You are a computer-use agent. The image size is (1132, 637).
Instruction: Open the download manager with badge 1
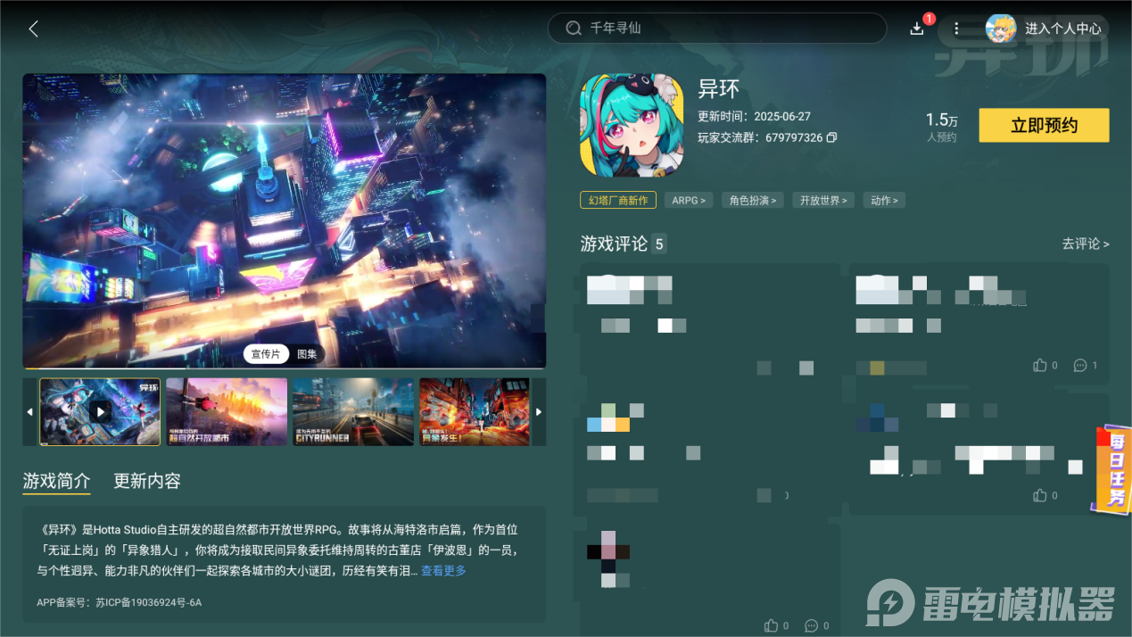[x=917, y=28]
